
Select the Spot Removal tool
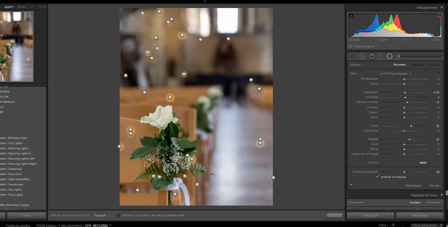pyautogui.click(x=362, y=56)
